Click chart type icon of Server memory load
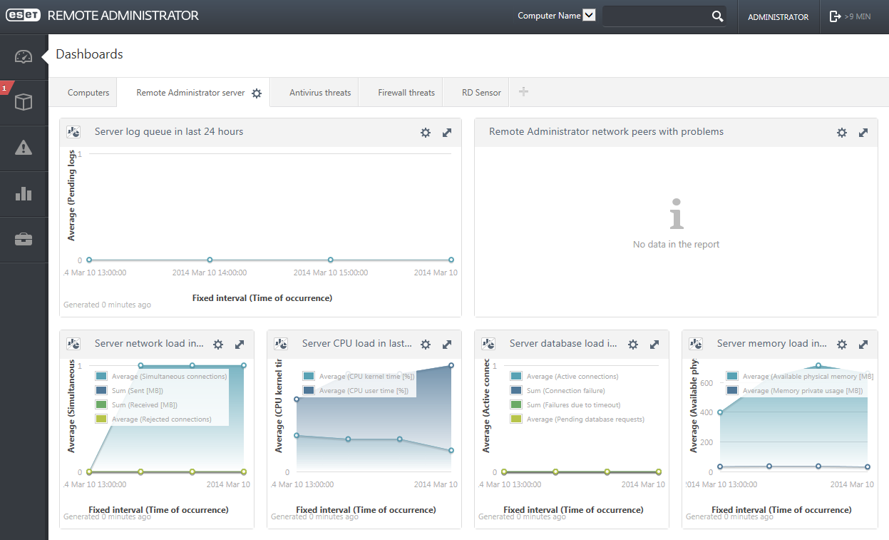 (695, 344)
